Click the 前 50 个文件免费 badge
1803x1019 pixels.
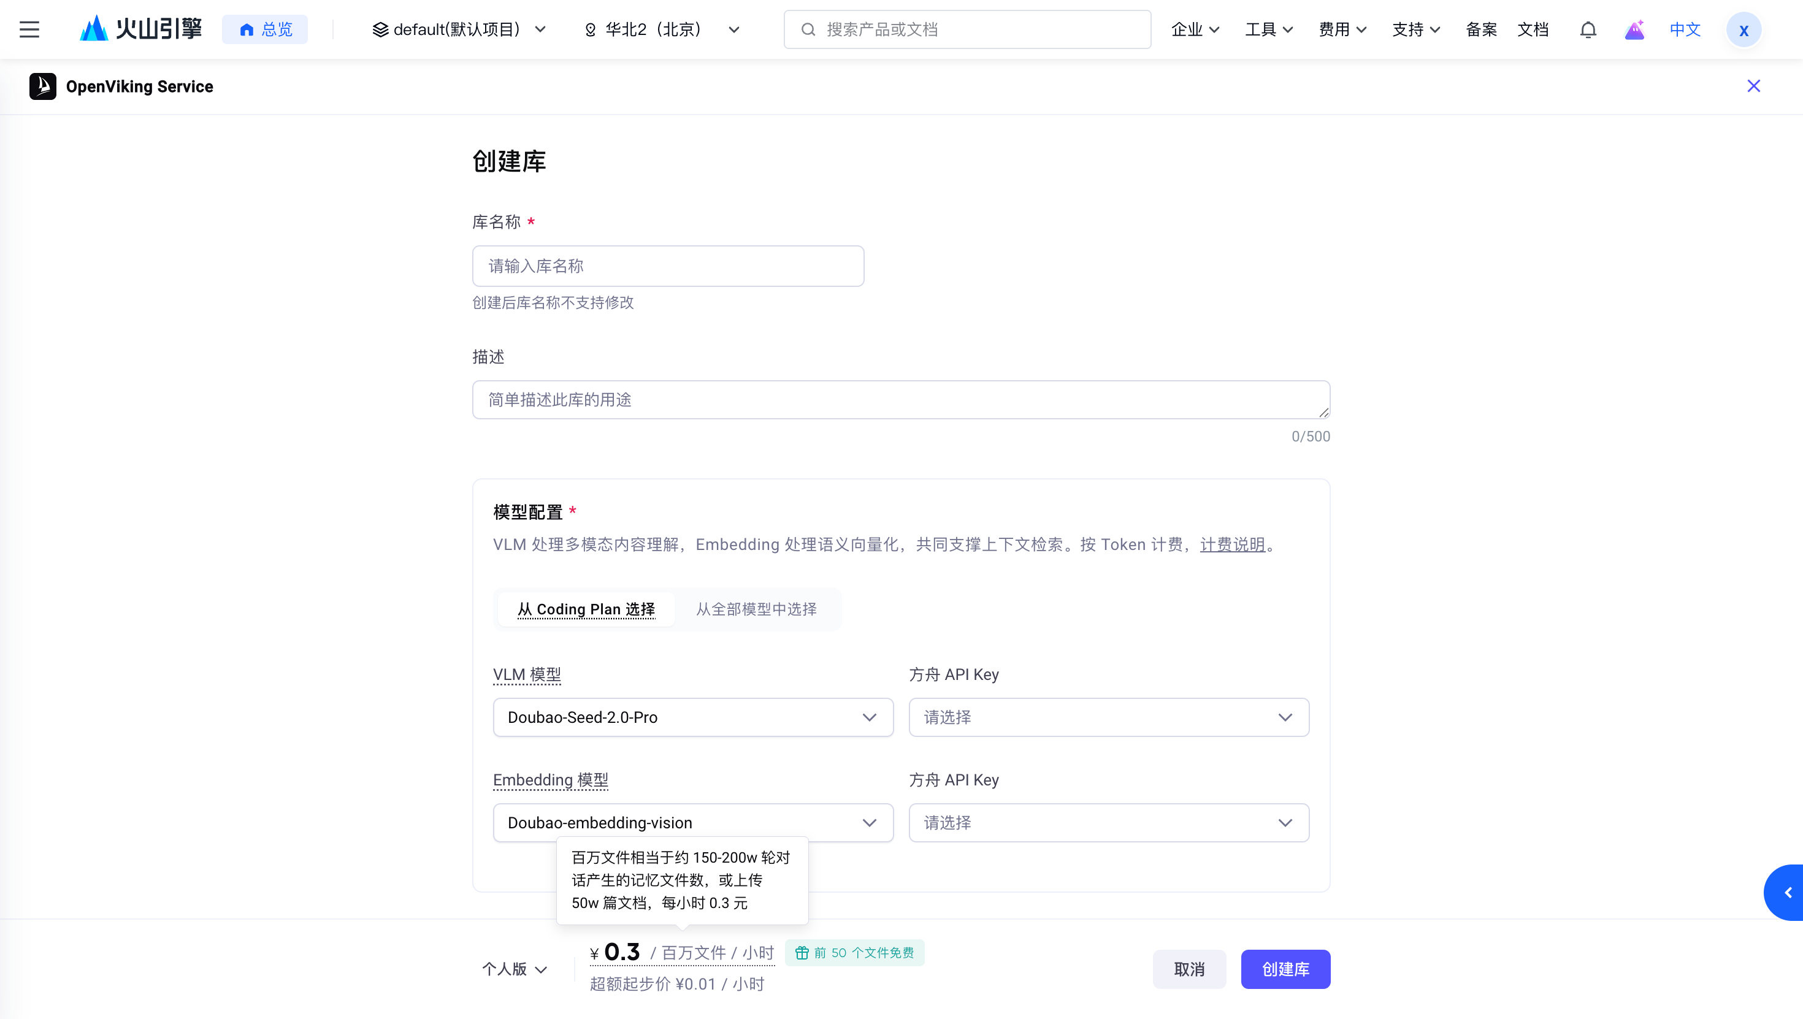855,953
